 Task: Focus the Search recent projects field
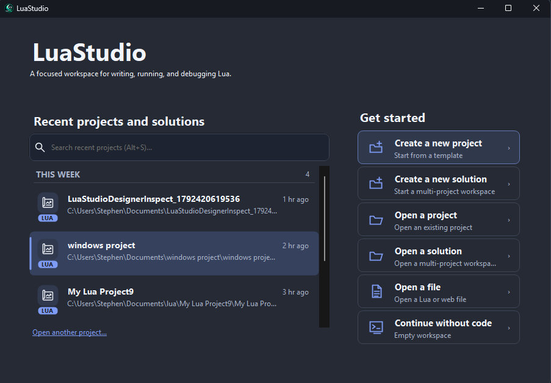(179, 147)
